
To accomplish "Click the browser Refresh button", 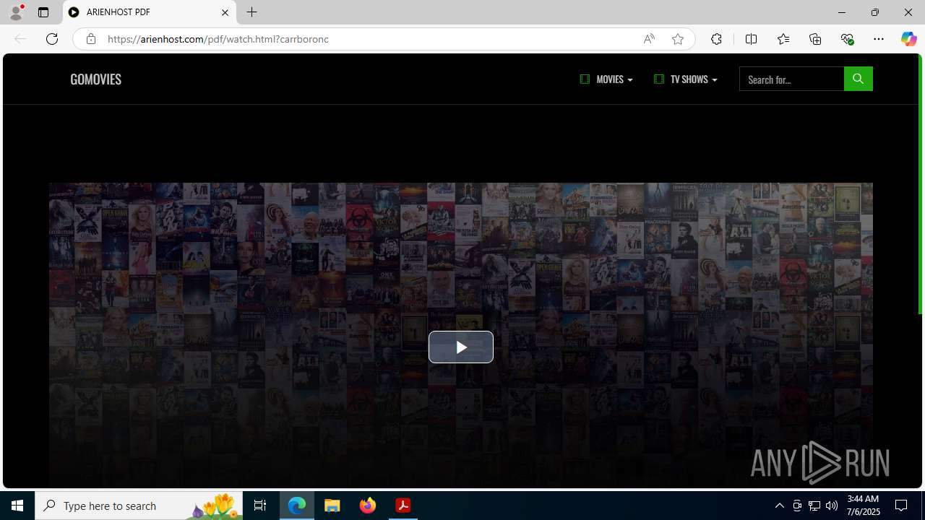I will (52, 39).
